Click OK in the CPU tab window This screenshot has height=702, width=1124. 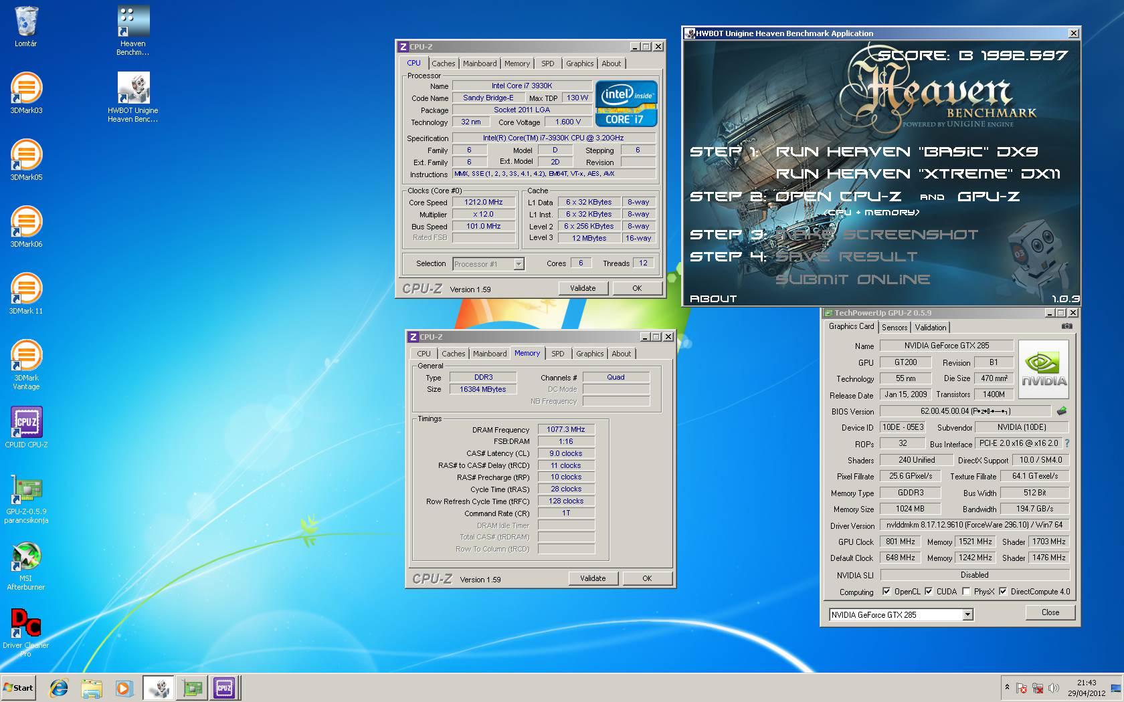coord(637,288)
